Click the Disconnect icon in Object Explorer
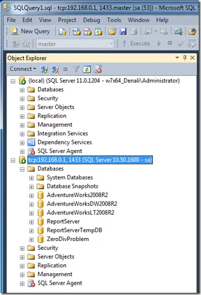201x295 pixels. tap(55, 69)
